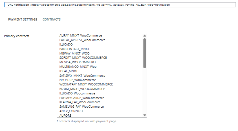Choose the ILLICADO contract option
This screenshot has width=238, height=131.
click(66, 44)
